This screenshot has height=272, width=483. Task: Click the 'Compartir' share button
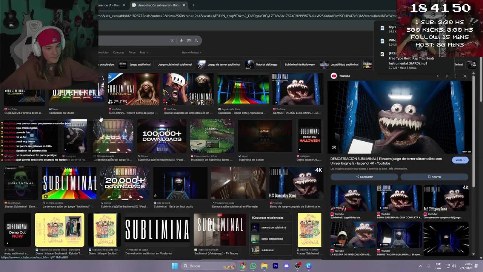pyautogui.click(x=364, y=177)
